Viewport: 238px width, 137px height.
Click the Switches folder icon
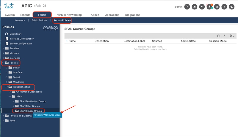pos(7,48)
